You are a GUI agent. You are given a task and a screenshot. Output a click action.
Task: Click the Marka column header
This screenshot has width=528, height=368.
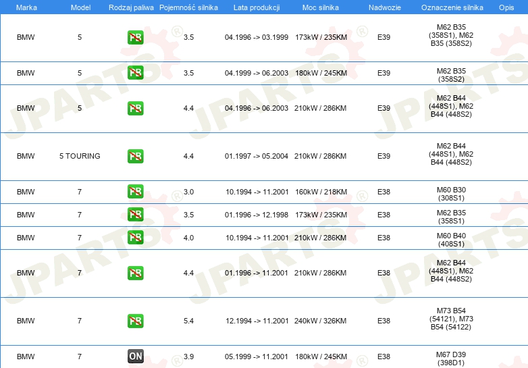pyautogui.click(x=26, y=7)
